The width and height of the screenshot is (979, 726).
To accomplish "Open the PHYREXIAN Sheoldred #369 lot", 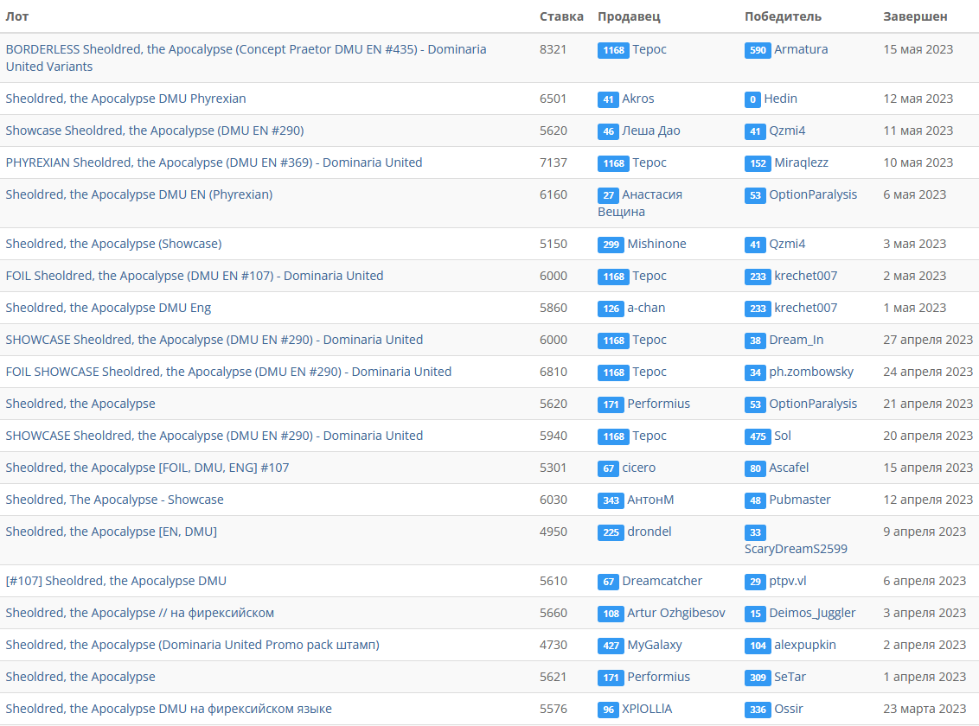I will 214,162.
